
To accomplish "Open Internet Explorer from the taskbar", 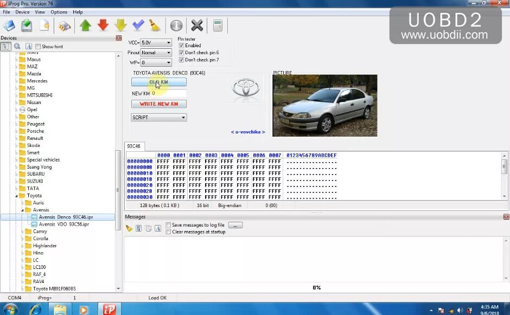I will (x=35, y=310).
